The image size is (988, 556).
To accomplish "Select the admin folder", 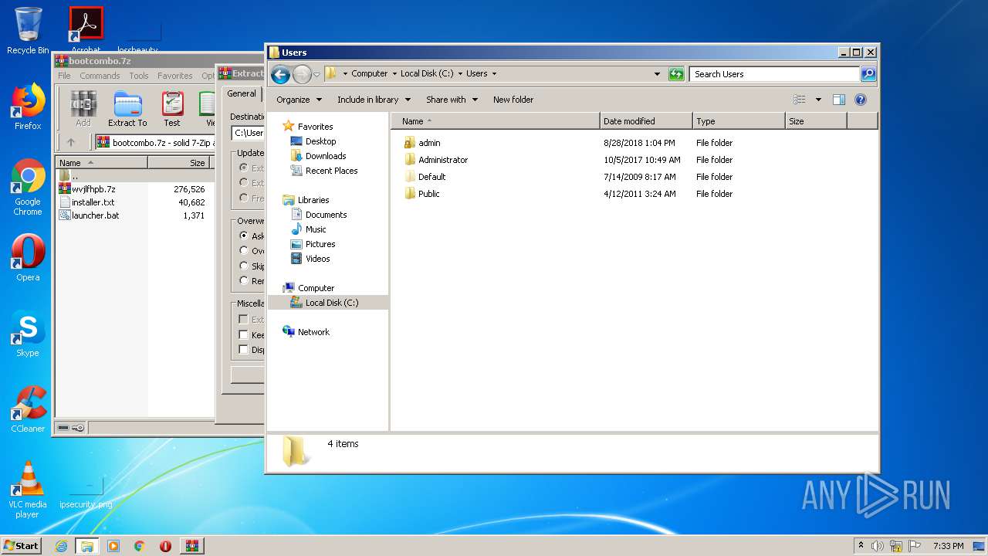I will click(429, 143).
